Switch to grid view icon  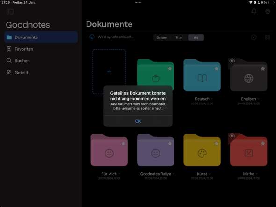click(x=268, y=37)
